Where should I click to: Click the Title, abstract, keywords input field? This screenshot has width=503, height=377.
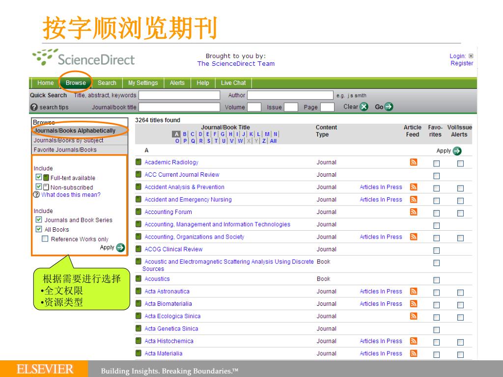point(179,95)
